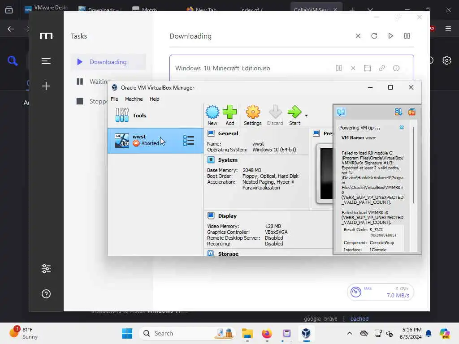This screenshot has height=344, width=459.
Task: Click the System section header
Action: [227, 160]
